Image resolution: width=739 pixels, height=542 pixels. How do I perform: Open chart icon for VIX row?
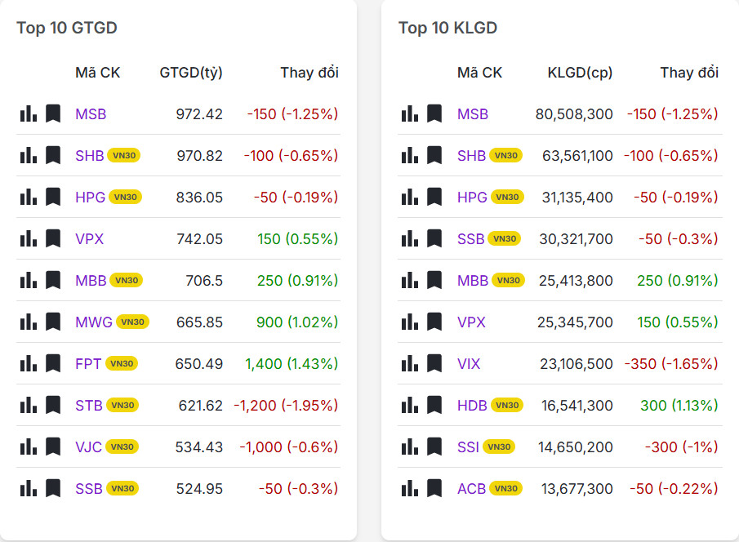[410, 363]
